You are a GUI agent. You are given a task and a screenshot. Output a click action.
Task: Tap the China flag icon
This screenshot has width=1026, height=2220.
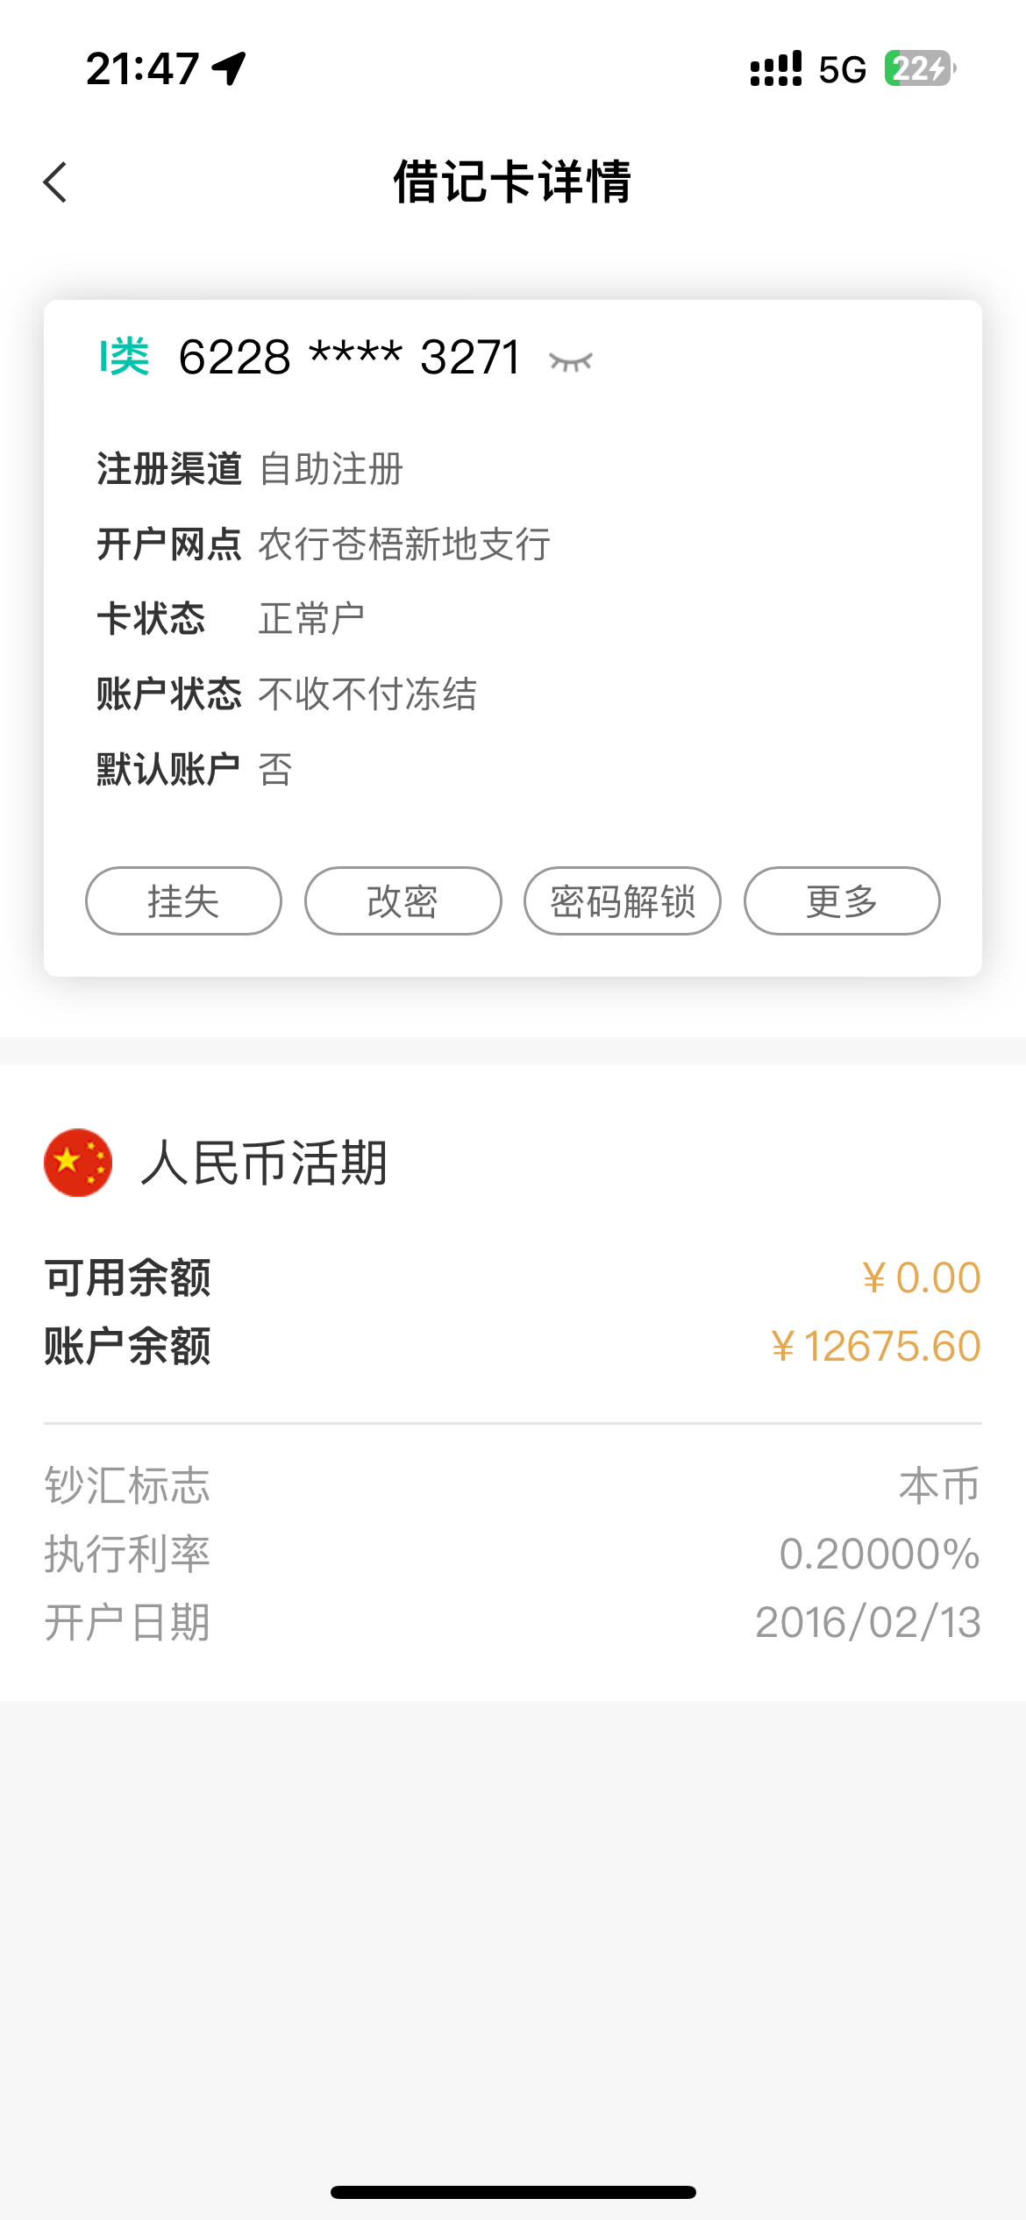click(78, 1163)
